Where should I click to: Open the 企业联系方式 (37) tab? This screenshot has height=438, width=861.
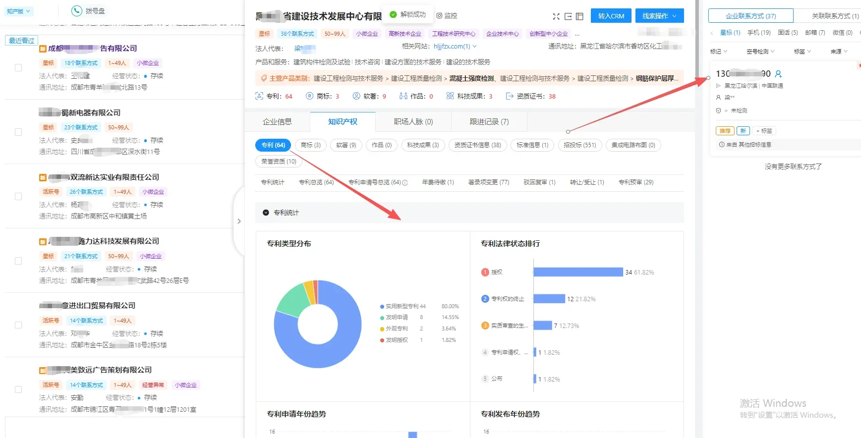(x=750, y=16)
